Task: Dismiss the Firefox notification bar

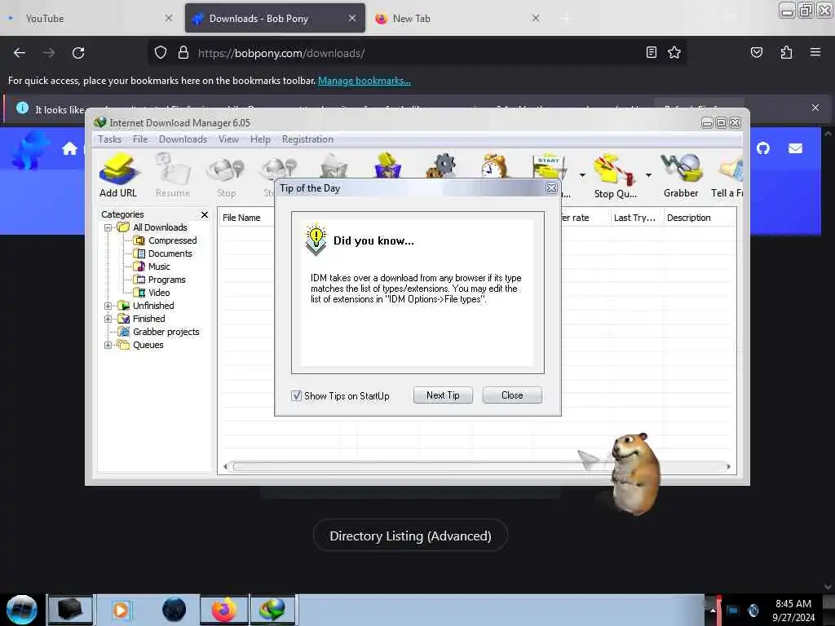Action: [x=815, y=108]
